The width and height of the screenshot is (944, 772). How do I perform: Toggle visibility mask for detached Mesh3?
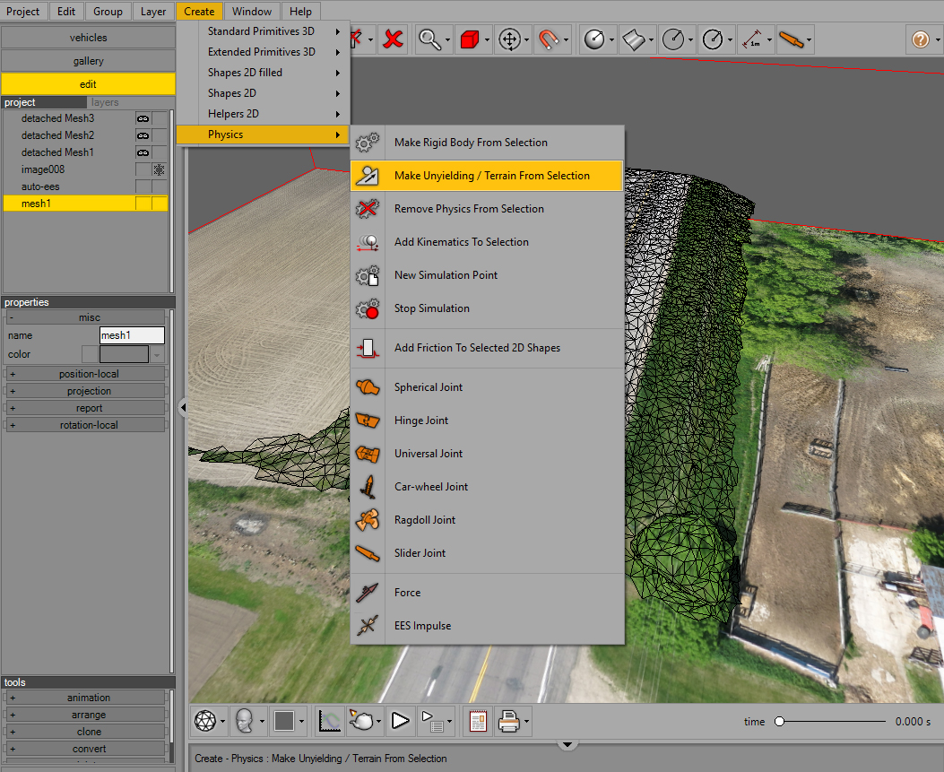(x=143, y=118)
